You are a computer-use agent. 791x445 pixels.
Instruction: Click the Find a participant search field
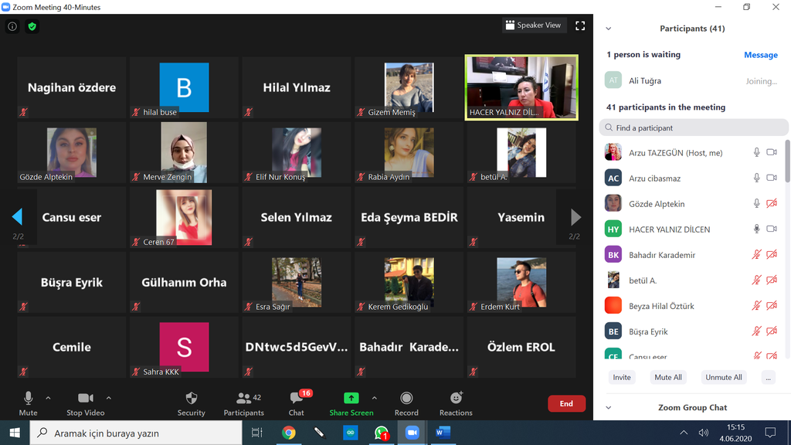(x=693, y=127)
